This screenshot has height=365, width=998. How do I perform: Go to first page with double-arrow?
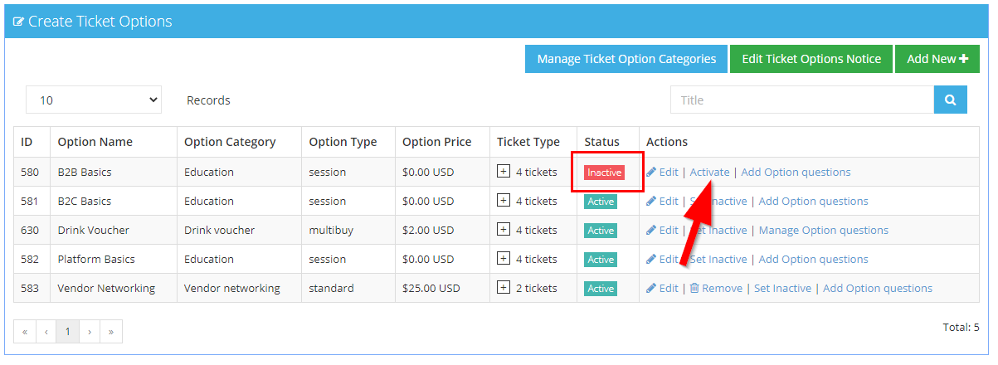[25, 332]
